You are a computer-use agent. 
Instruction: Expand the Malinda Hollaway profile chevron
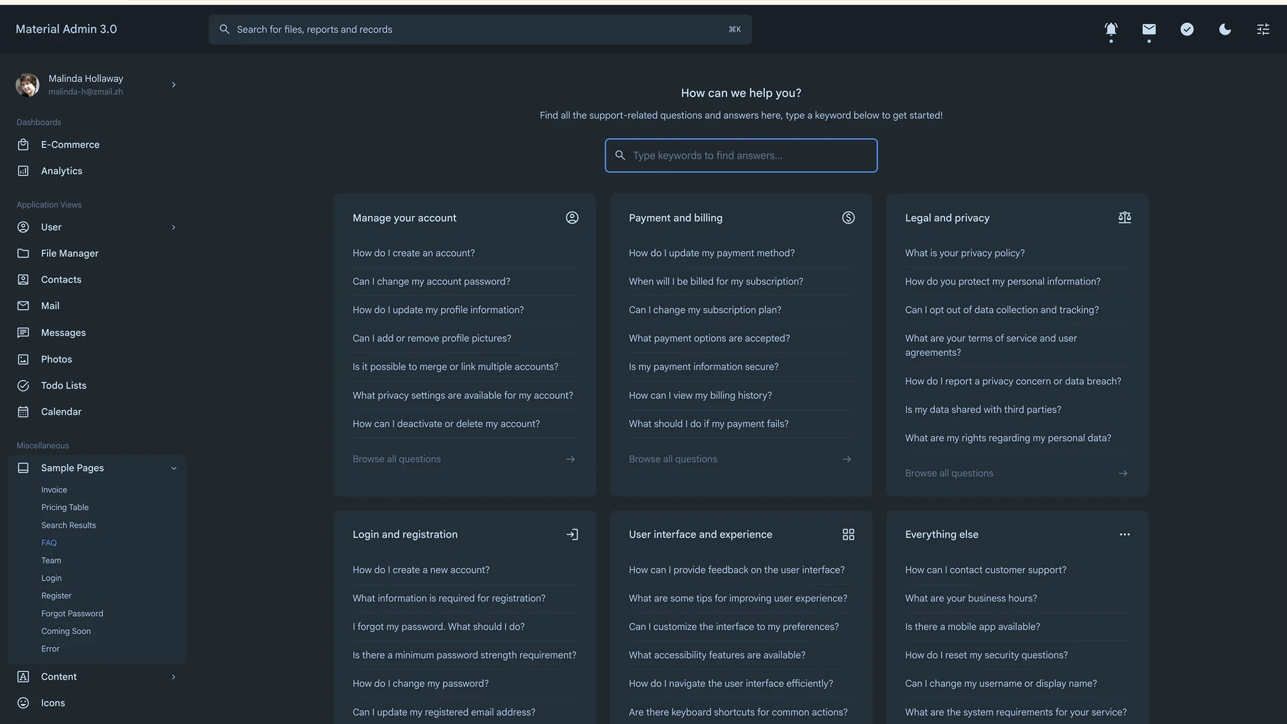(x=174, y=84)
